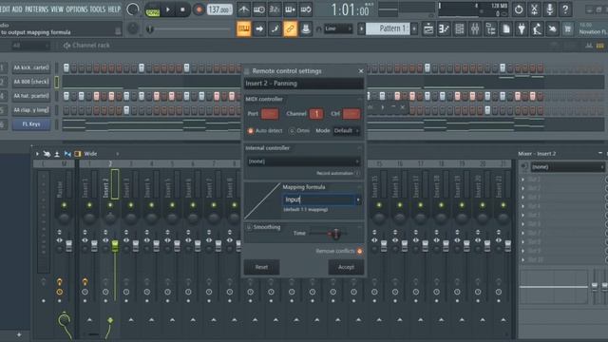Open the OPTIONS menu

(76, 9)
